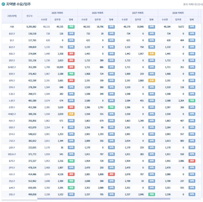The width and height of the screenshot is (203, 202).
Task: Click the orange badge in 서대문구's 2025 column
Action: [x=71, y=114]
